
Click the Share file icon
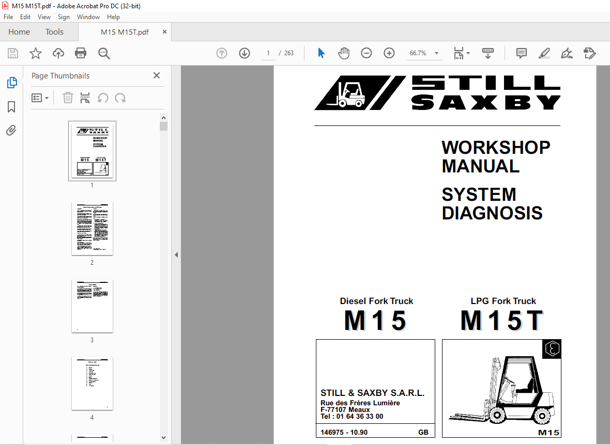click(590, 53)
